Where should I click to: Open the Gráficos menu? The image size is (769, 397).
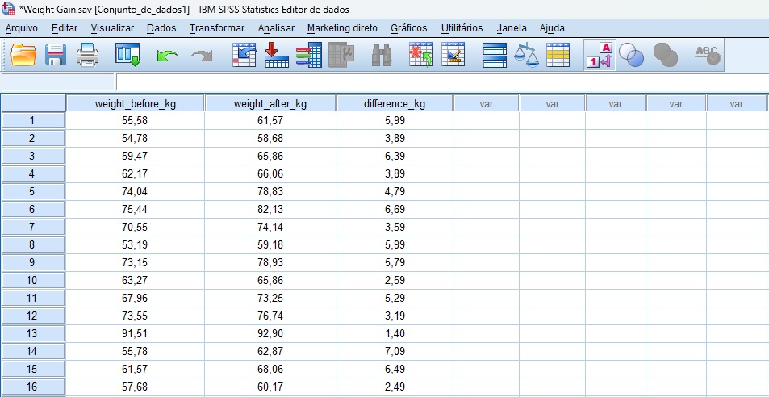pyautogui.click(x=409, y=28)
